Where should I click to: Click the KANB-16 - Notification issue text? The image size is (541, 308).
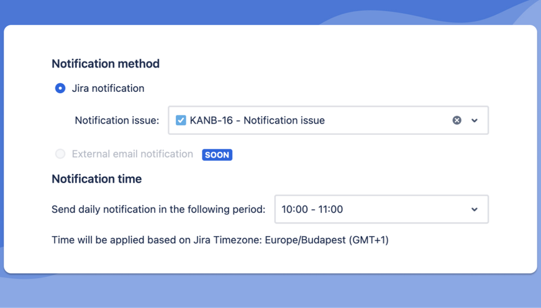(x=257, y=120)
